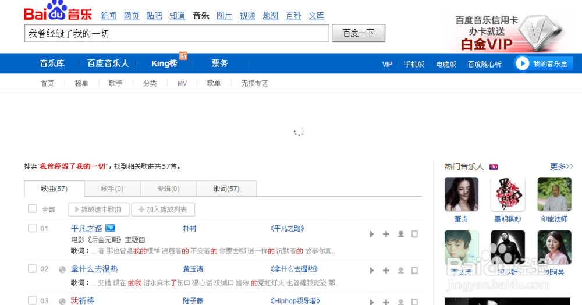Click the play icon on 我的音乐盒 button
582x305 pixels.
[x=522, y=63]
